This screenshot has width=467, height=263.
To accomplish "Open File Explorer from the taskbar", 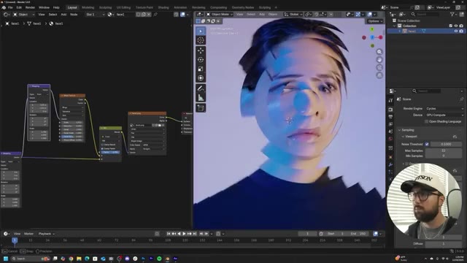I will click(79, 259).
